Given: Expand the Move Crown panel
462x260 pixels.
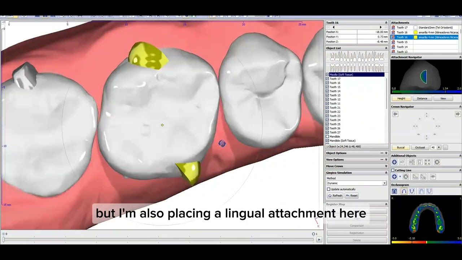Looking at the screenshot, I should click(x=386, y=166).
